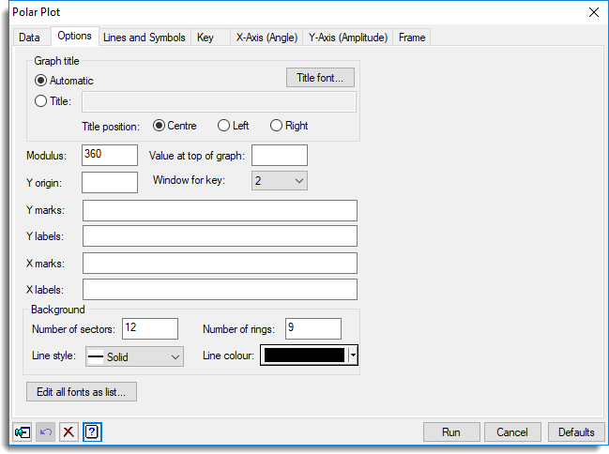Click Edit all fonts as list
Image resolution: width=609 pixels, height=454 pixels.
coord(83,391)
